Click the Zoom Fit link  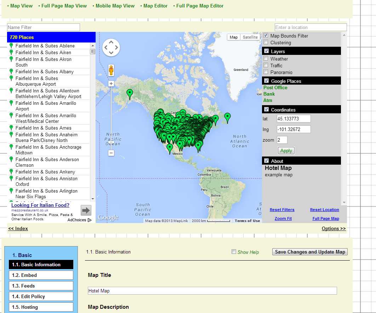tap(283, 218)
